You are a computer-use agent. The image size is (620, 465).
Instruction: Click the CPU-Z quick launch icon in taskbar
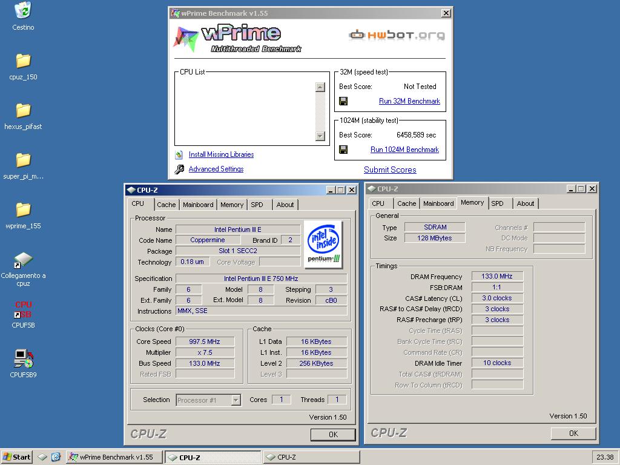coord(42,457)
